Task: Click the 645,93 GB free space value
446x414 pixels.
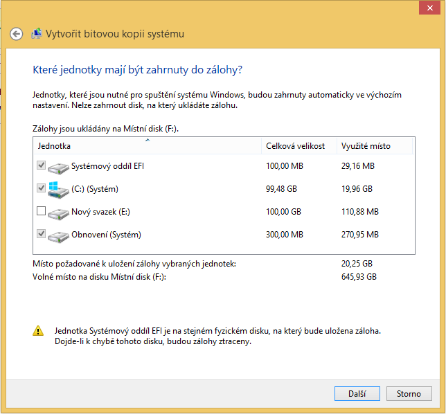Action: pyautogui.click(x=359, y=277)
